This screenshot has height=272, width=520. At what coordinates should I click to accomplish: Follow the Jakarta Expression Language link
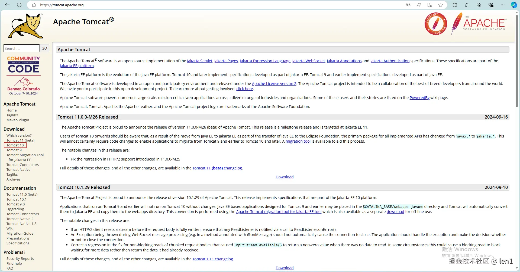[265, 61]
